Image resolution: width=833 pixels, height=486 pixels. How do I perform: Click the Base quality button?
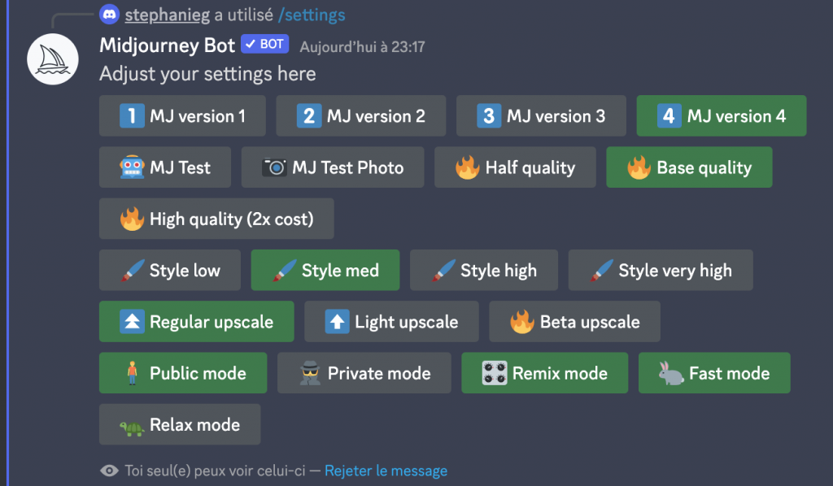(x=689, y=167)
